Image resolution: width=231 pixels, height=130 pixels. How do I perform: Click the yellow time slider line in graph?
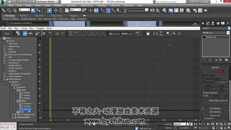(50, 78)
